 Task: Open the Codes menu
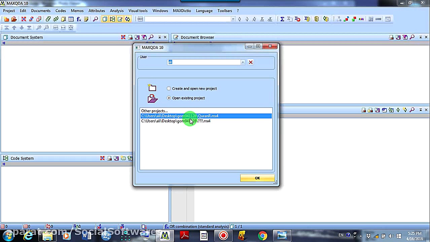(x=61, y=11)
